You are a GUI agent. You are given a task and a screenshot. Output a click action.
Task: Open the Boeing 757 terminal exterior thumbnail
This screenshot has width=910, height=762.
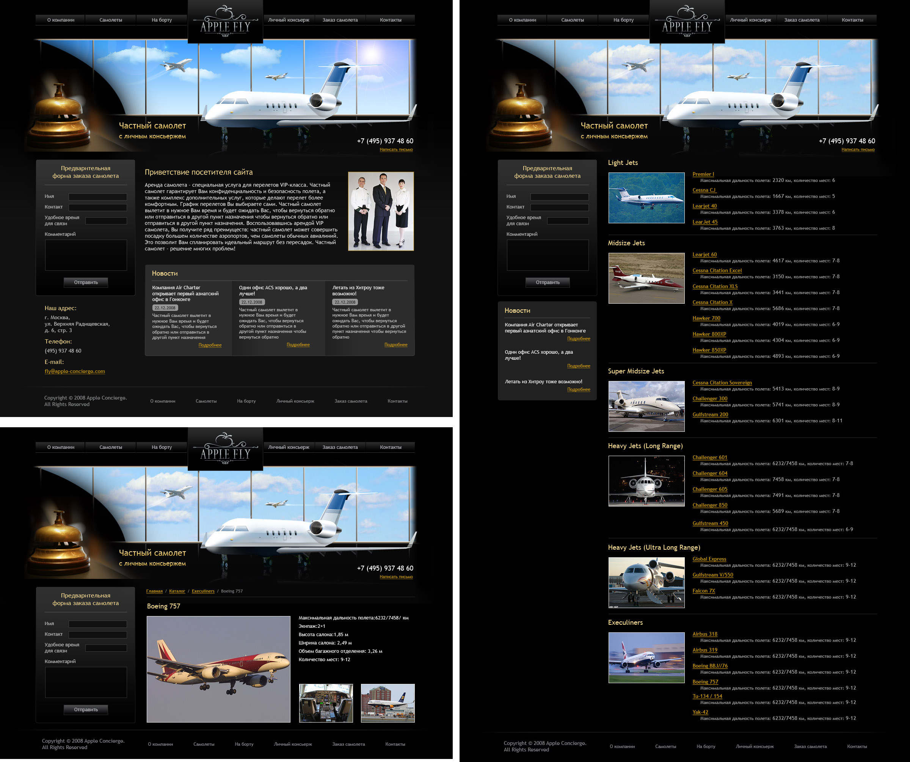tap(388, 703)
